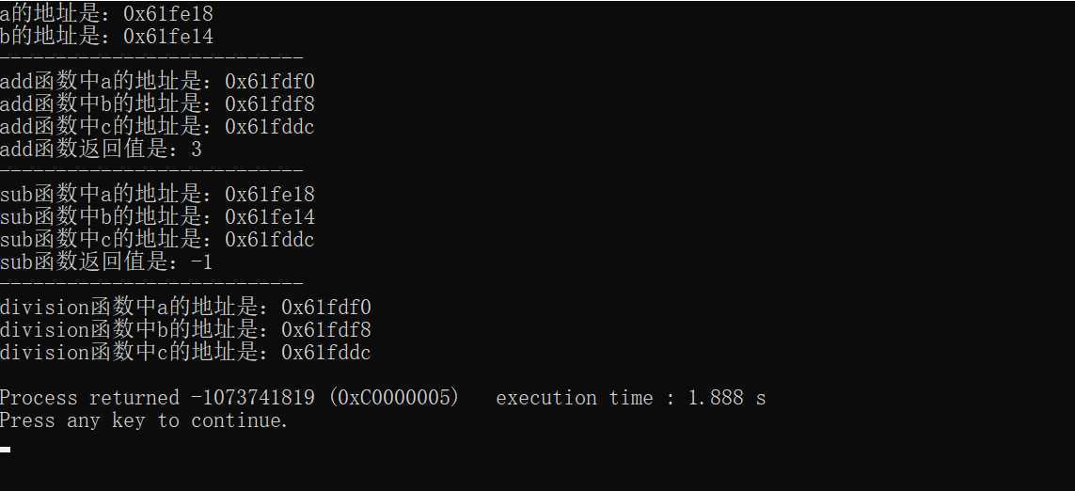The width and height of the screenshot is (1075, 491).
Task: Click the sub函数中c的地址 output line
Action: (157, 240)
